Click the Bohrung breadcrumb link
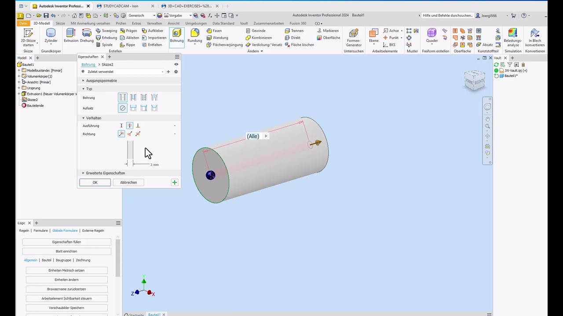Viewport: 563px width, 316px height. point(88,65)
